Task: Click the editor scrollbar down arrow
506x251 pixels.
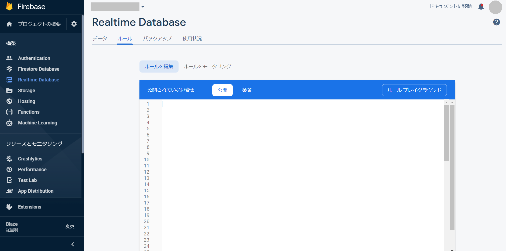Action: click(452, 250)
